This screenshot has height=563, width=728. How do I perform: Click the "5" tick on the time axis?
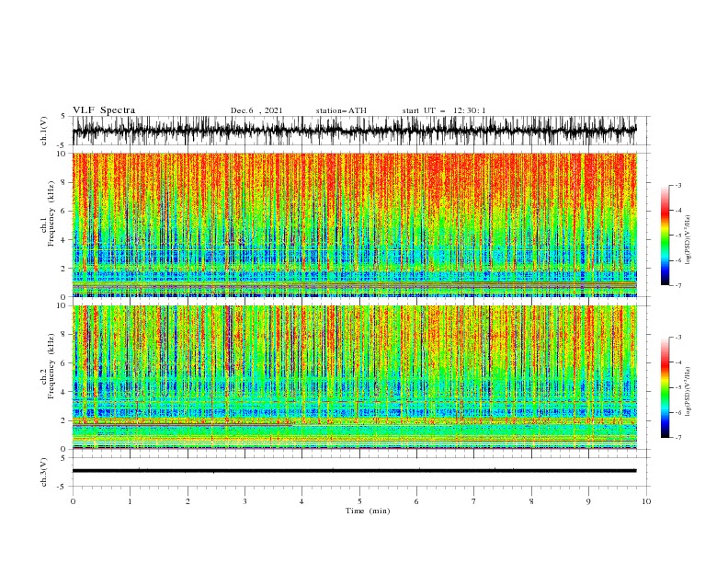coord(359,501)
